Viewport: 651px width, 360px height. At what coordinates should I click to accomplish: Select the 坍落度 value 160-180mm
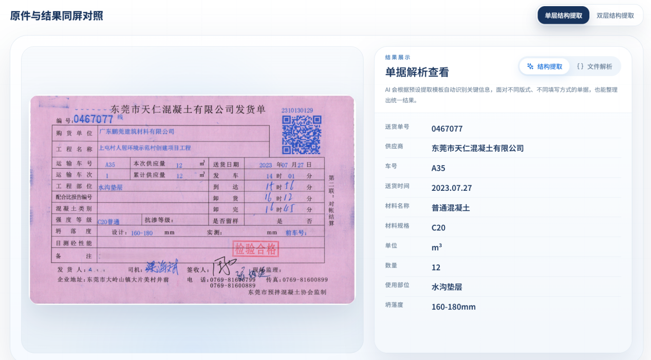453,307
